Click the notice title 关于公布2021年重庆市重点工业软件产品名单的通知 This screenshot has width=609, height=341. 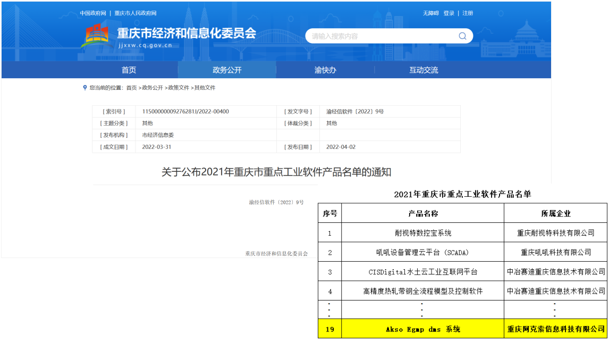pyautogui.click(x=276, y=172)
